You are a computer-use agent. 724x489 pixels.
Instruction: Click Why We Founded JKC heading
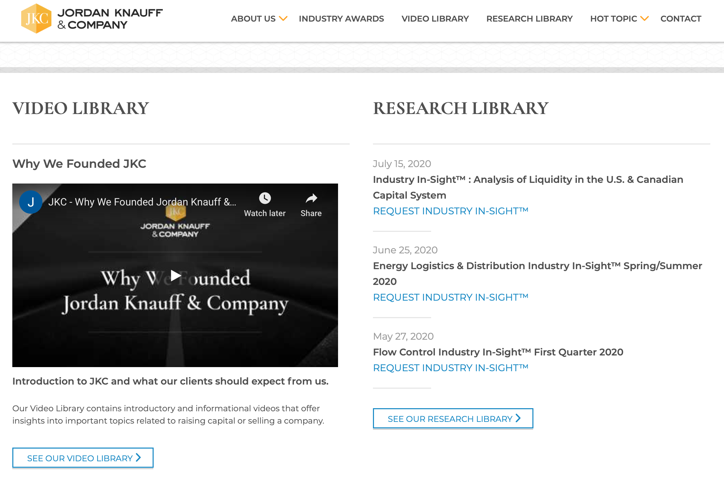(79, 164)
